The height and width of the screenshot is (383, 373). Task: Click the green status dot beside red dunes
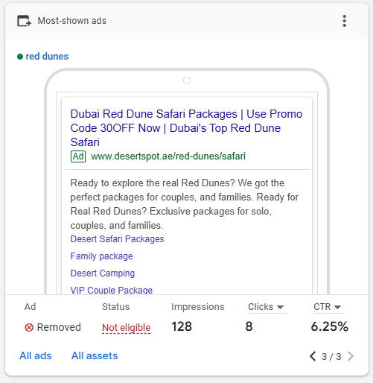20,57
